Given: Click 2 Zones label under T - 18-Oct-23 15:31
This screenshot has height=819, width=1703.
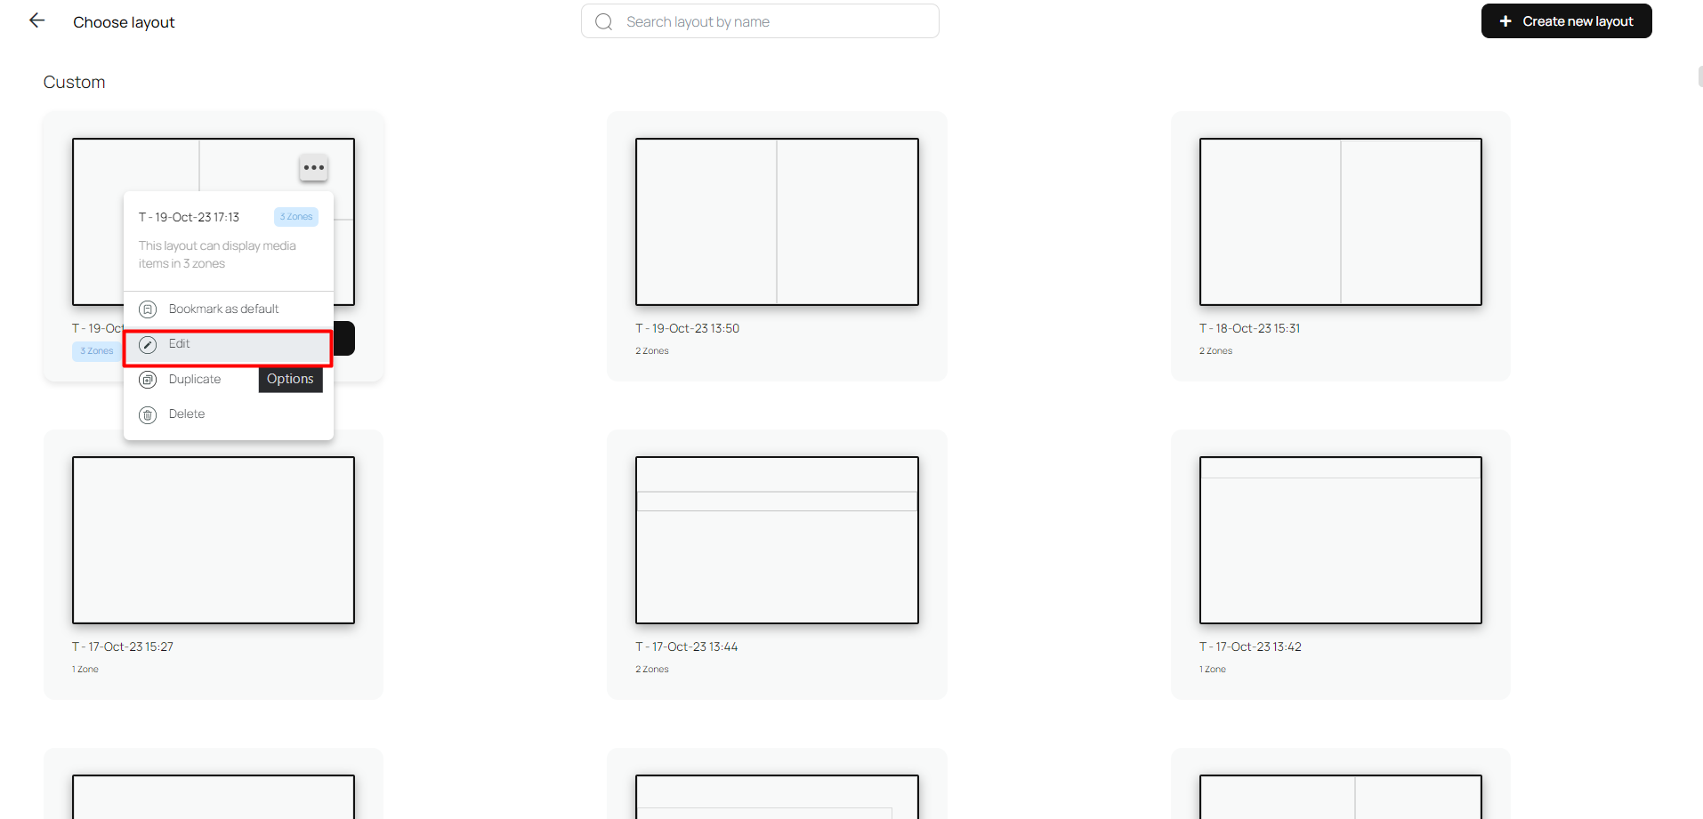Looking at the screenshot, I should (1215, 351).
